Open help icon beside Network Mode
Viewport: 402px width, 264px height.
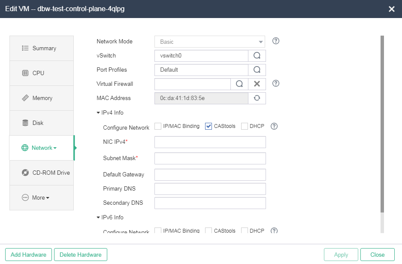[x=275, y=41]
